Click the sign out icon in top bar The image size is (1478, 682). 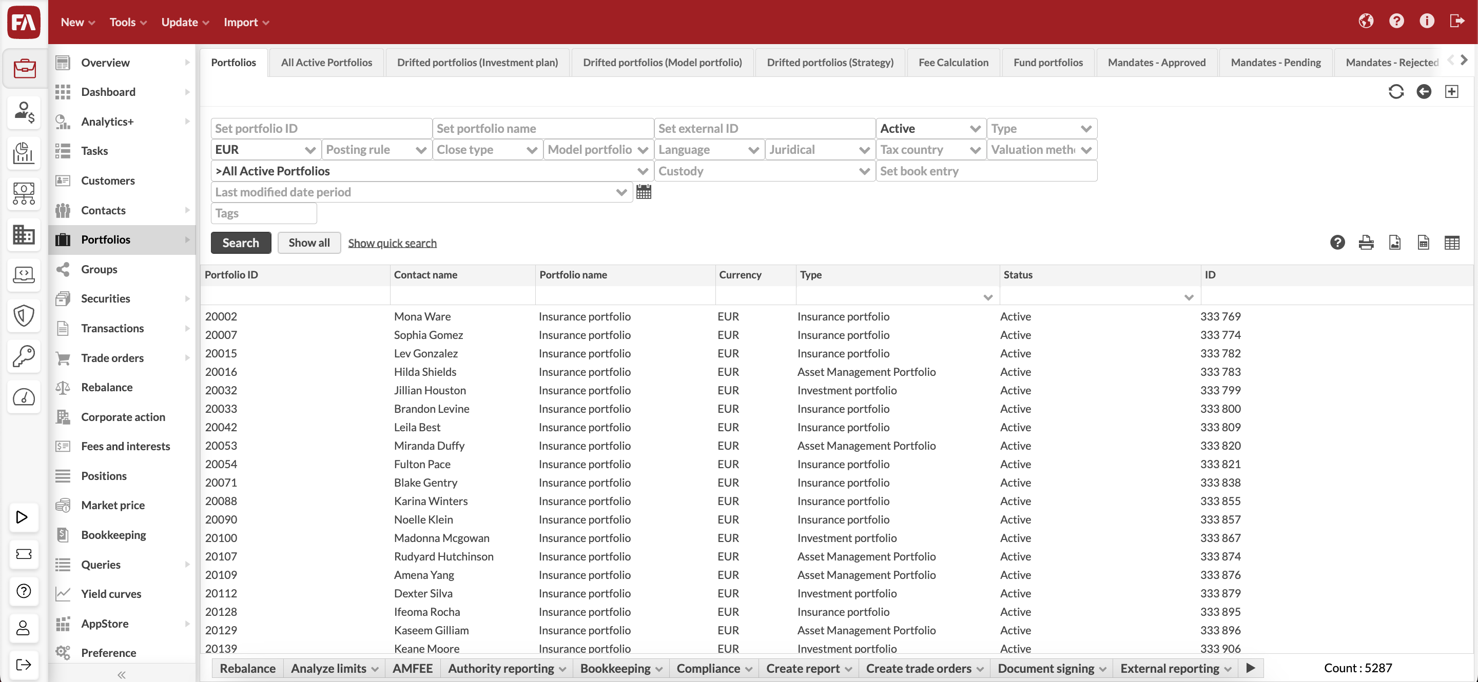tap(1457, 21)
